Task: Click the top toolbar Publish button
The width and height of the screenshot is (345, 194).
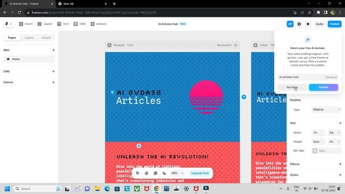Action: [334, 24]
